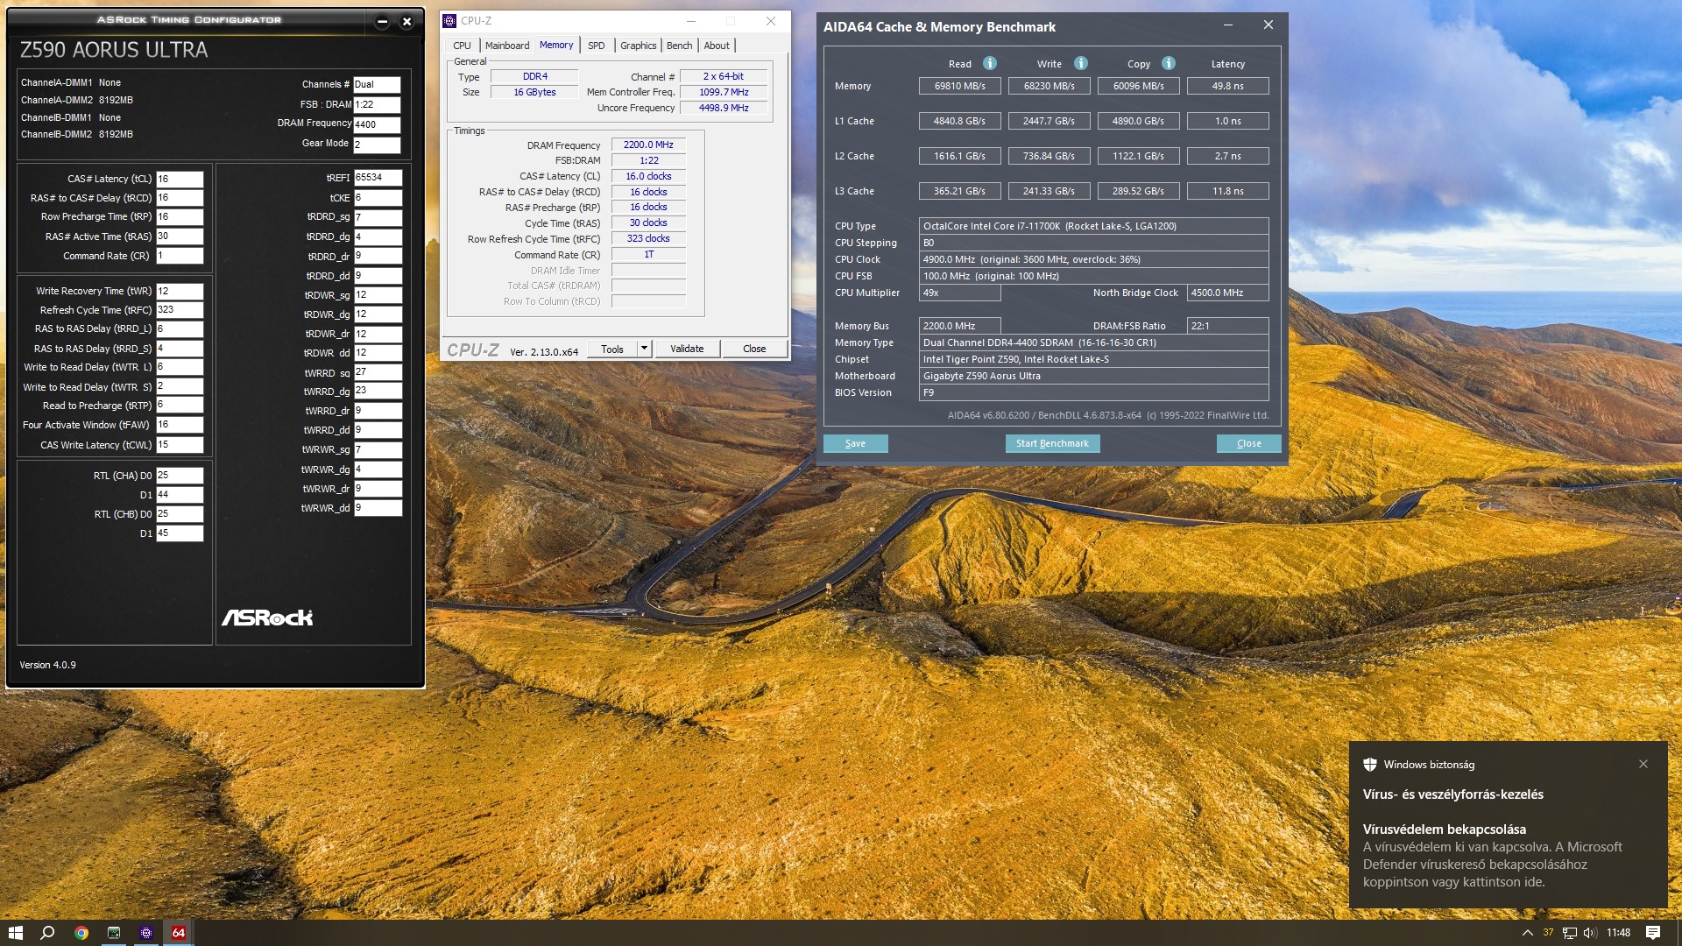Click the DRAM Frequency field in ASRock
Viewport: 1682px width, 946px height.
coord(377,124)
